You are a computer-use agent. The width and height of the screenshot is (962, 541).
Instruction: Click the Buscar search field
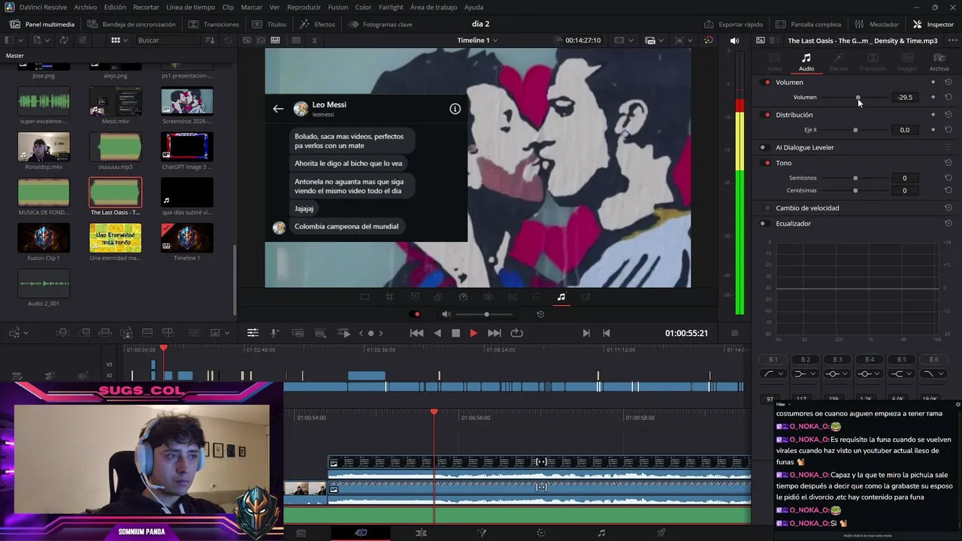tap(169, 41)
